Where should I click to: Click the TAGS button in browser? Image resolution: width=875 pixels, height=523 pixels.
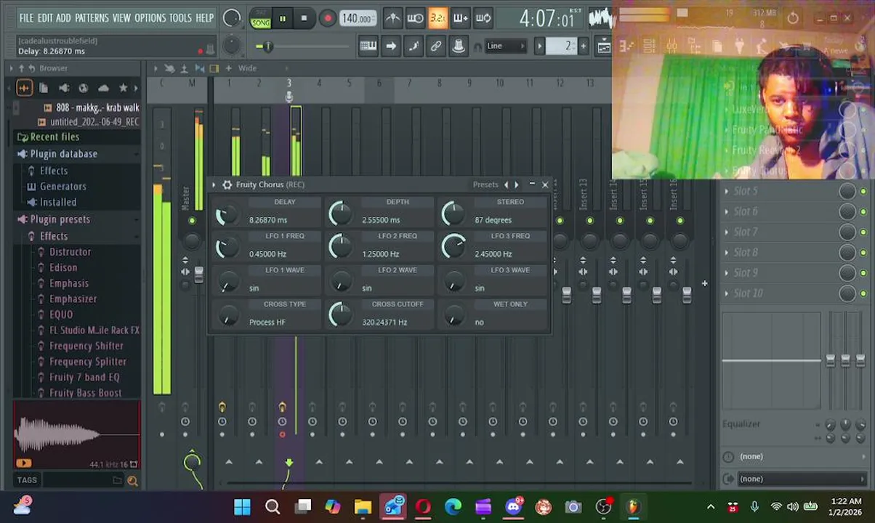pyautogui.click(x=27, y=480)
